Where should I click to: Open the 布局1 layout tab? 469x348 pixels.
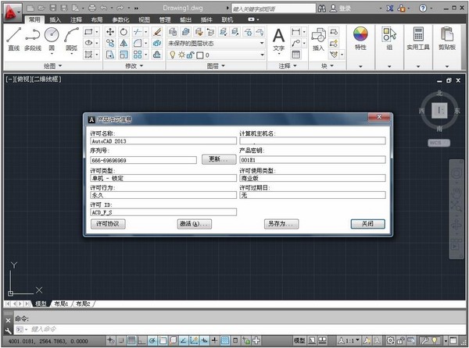(x=61, y=304)
